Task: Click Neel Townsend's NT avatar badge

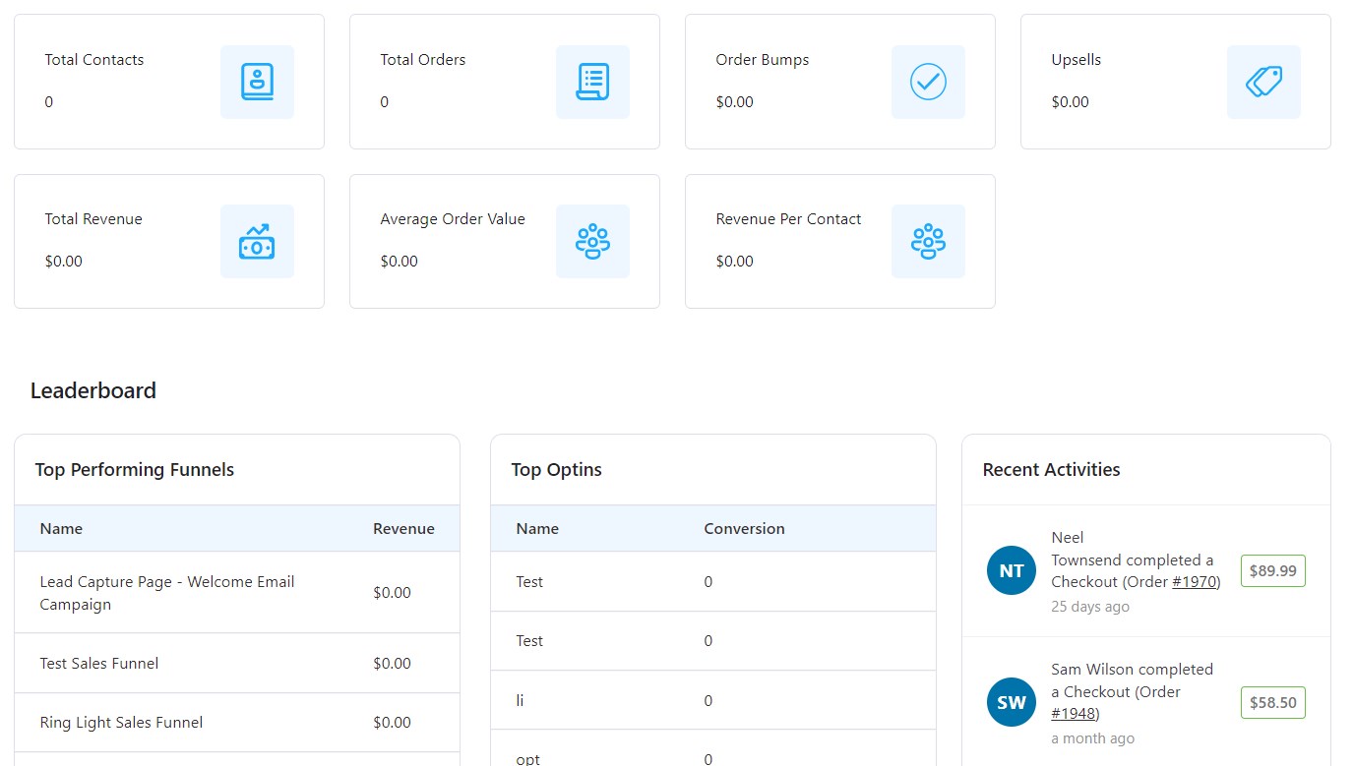Action: click(x=1011, y=570)
